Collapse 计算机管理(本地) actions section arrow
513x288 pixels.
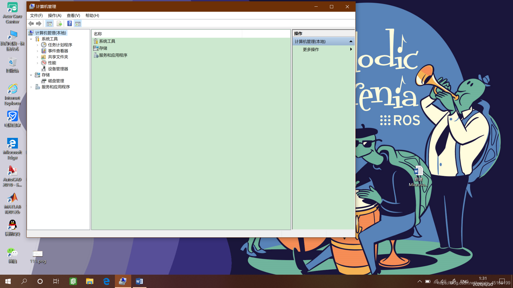point(351,42)
